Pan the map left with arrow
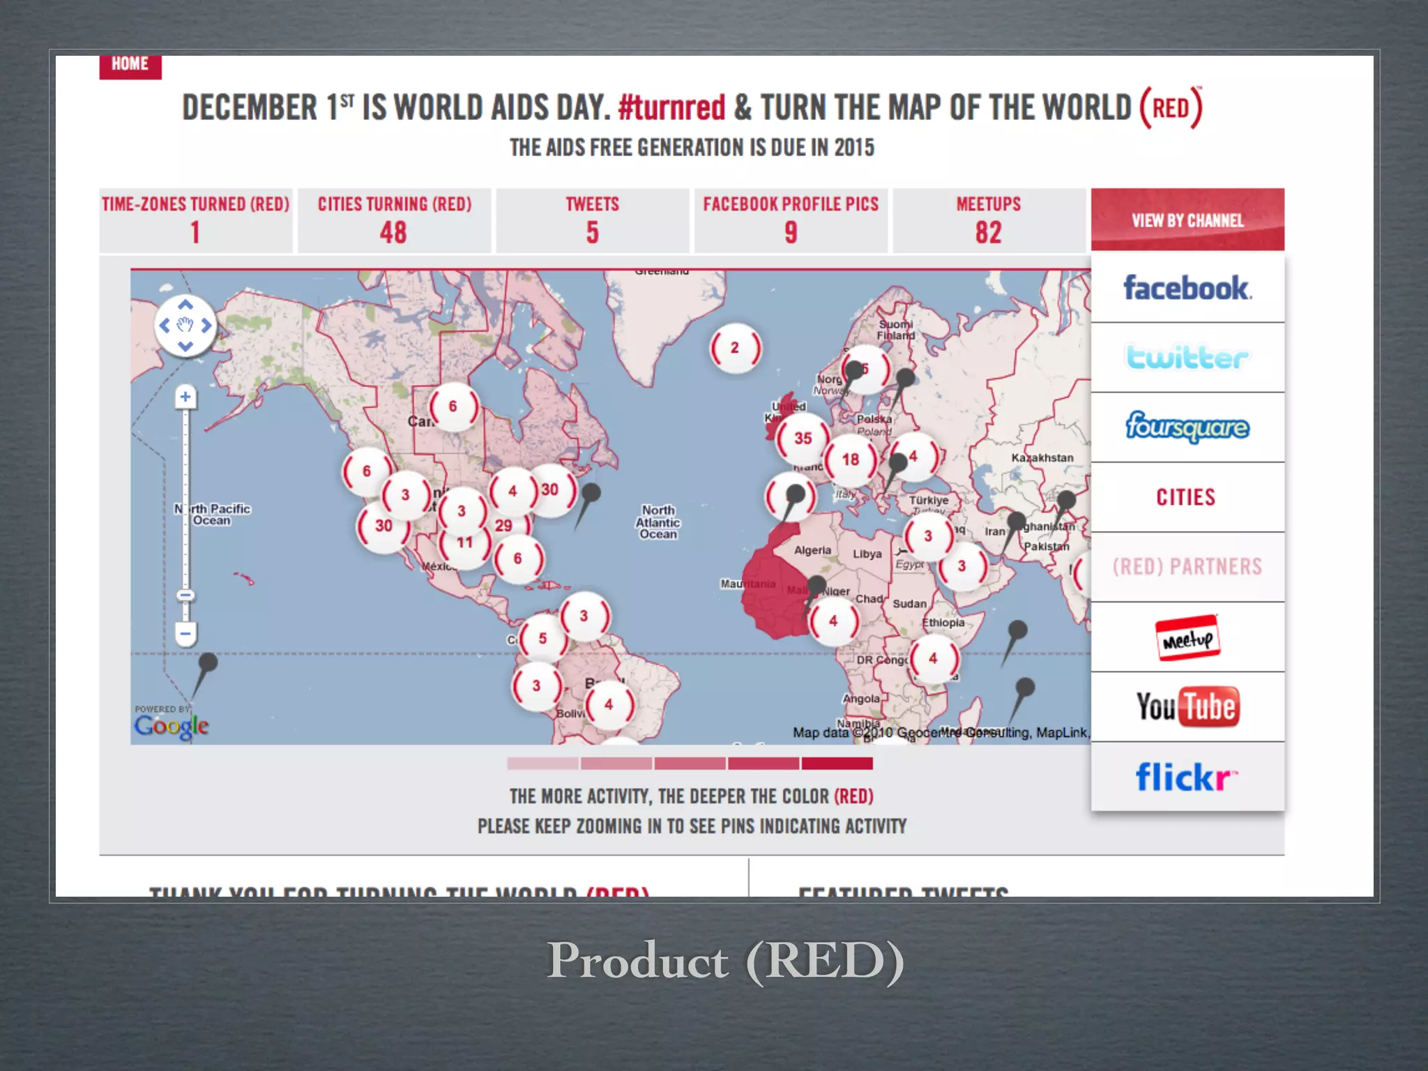1428x1071 pixels. (x=165, y=326)
